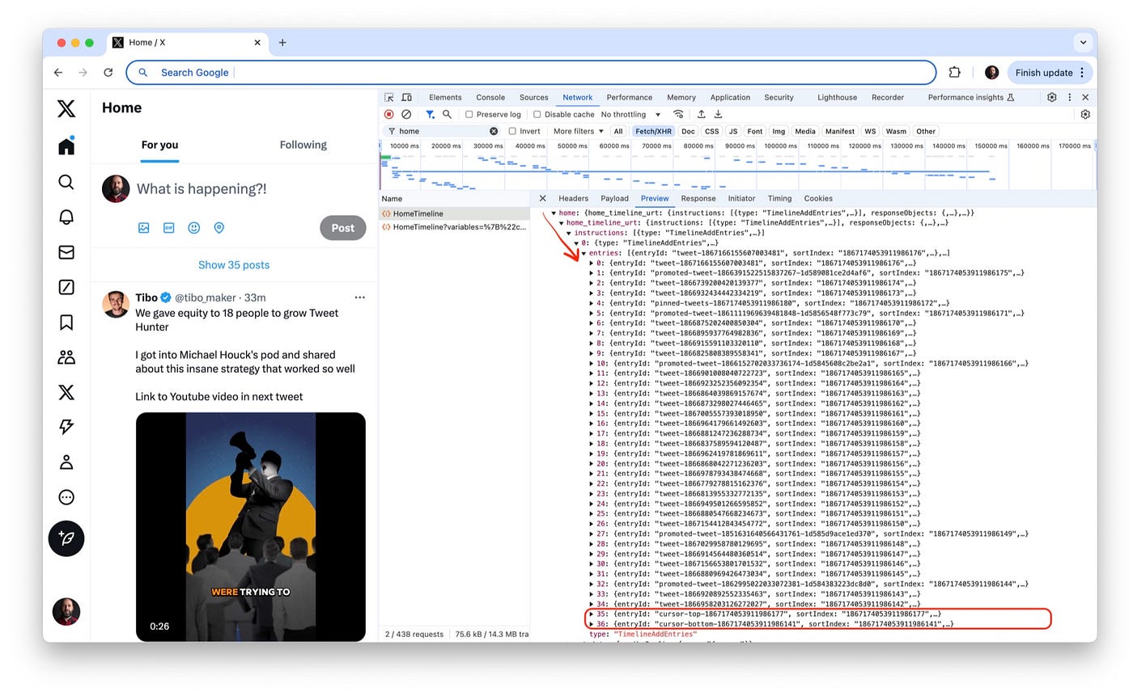Open the Payload tab of request
This screenshot has height=692, width=1133.
coord(614,198)
